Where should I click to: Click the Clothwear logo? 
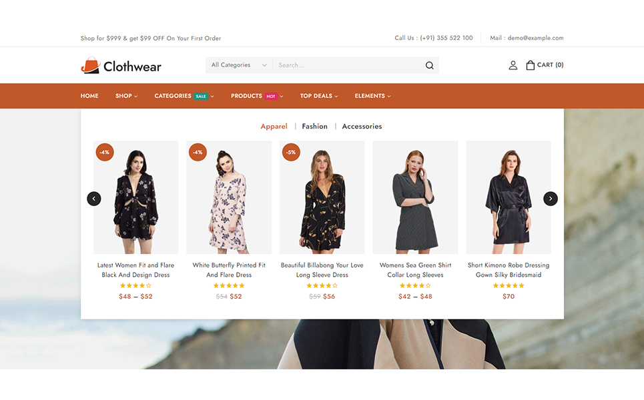click(121, 65)
